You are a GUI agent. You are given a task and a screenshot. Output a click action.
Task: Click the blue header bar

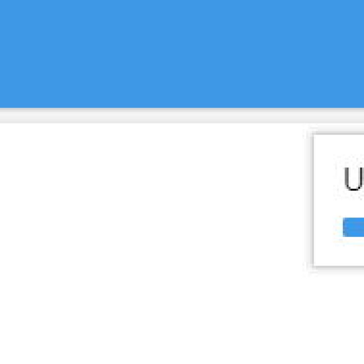182,54
